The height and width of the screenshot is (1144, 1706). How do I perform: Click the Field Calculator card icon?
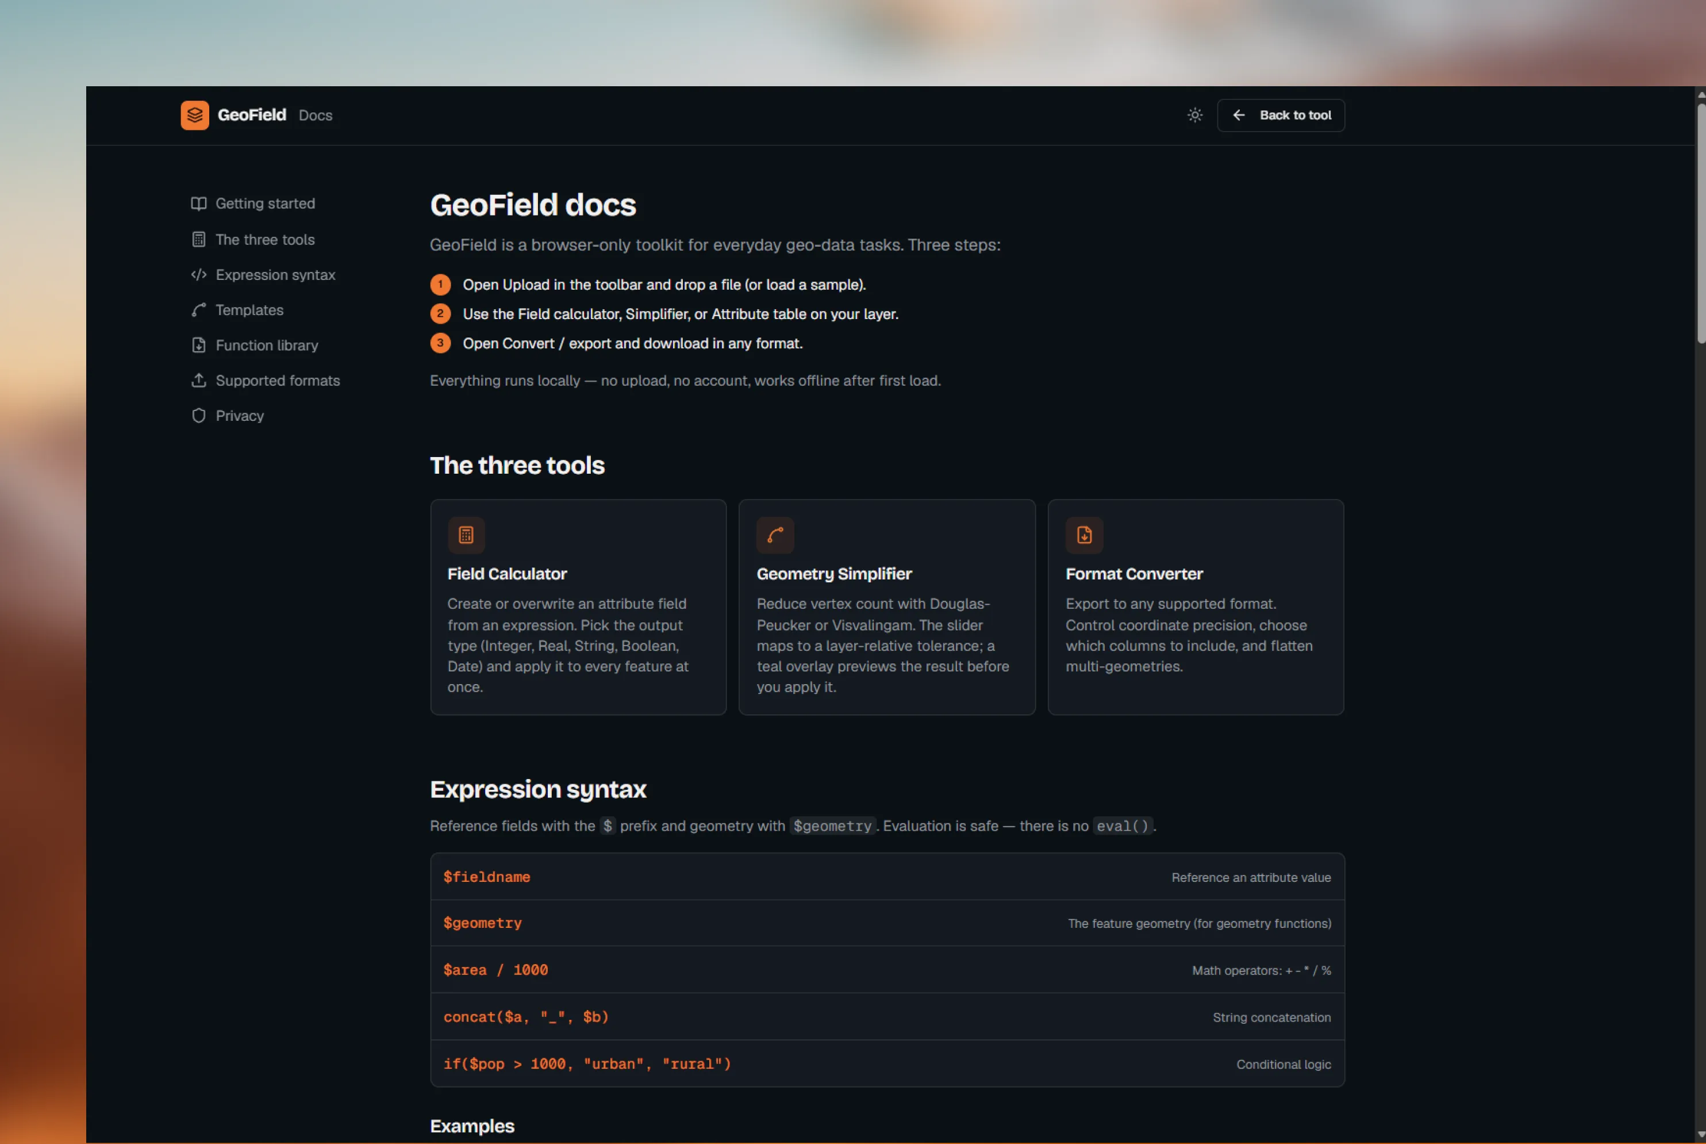pyautogui.click(x=466, y=536)
